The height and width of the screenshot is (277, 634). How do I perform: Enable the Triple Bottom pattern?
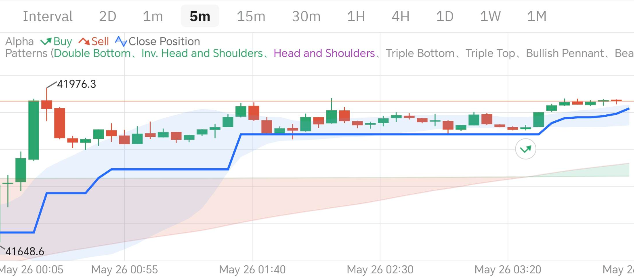pyautogui.click(x=420, y=54)
